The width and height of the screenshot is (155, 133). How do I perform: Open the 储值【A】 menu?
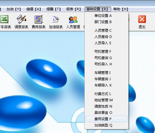[34, 9]
